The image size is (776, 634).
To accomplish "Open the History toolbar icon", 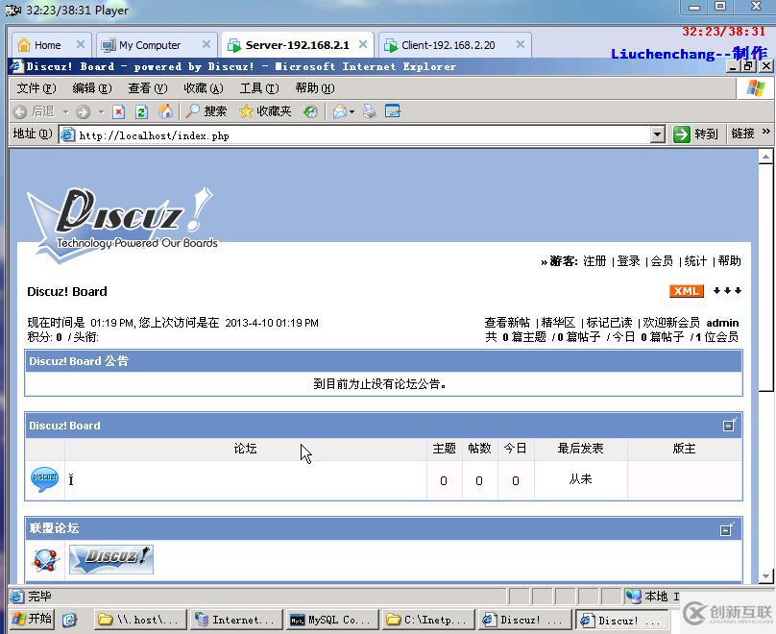I will click(x=310, y=111).
